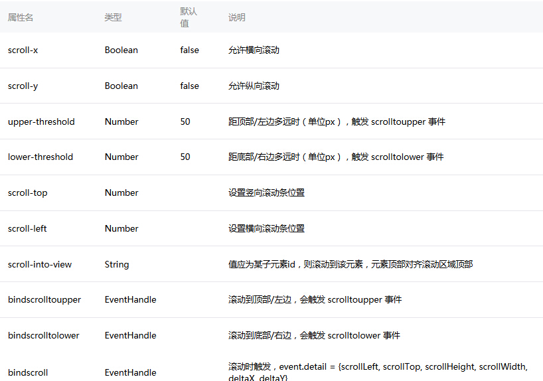Select the scroll-x property name
The width and height of the screenshot is (543, 381).
23,50
